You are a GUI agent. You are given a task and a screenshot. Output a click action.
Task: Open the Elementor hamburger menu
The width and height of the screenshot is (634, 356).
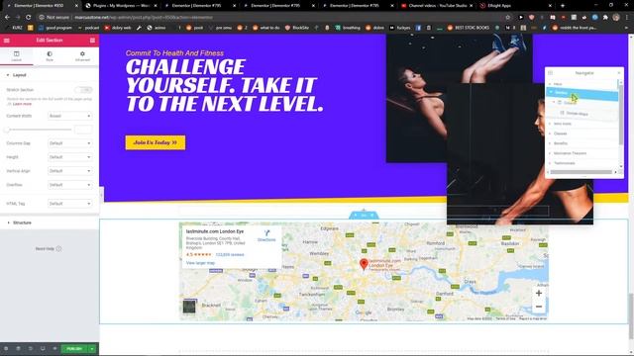7,41
